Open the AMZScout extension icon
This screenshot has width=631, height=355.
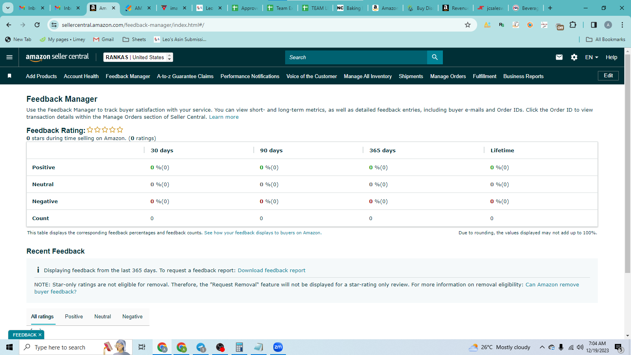point(487,25)
